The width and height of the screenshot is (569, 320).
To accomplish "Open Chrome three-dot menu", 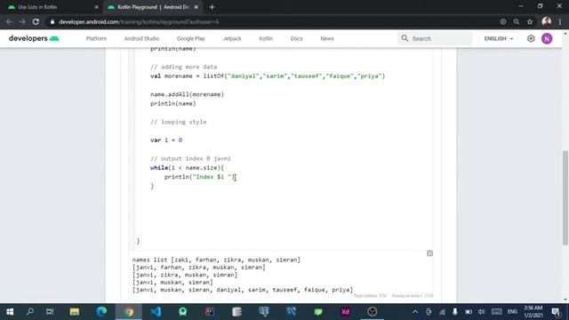I will [x=560, y=21].
